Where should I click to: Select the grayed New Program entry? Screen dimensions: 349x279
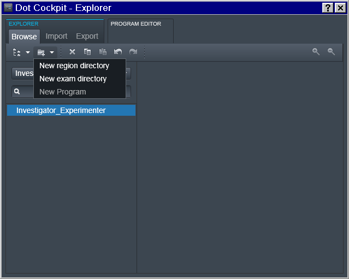80,92
